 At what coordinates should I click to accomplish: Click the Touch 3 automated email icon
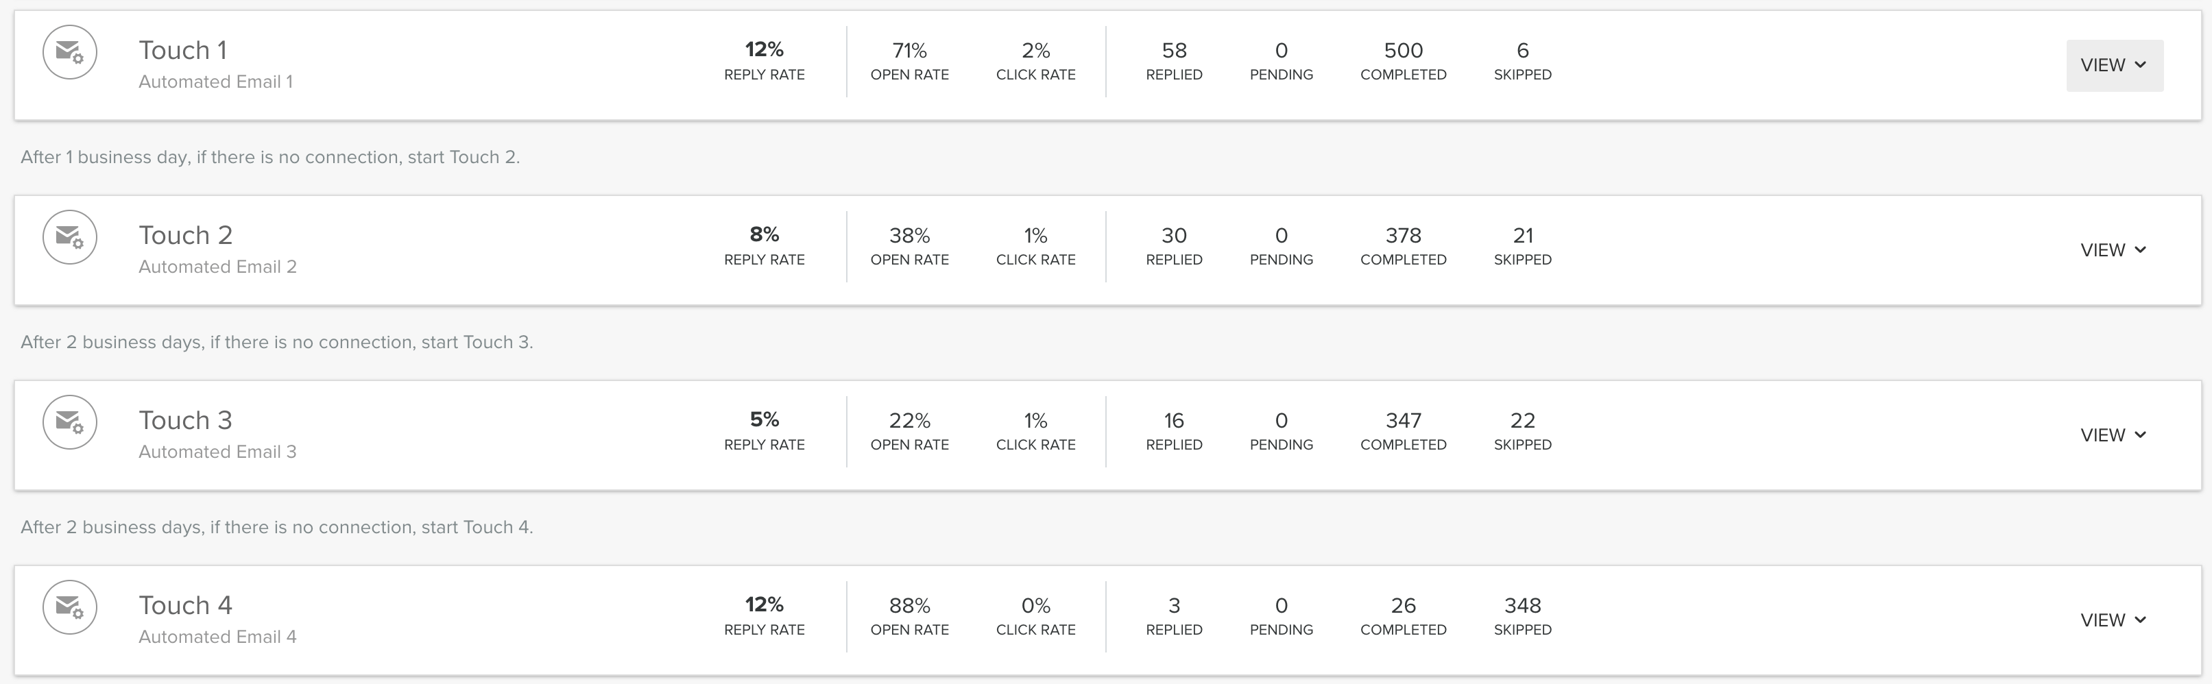click(69, 422)
